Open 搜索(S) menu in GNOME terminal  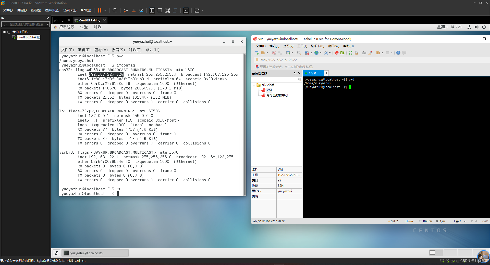(118, 50)
